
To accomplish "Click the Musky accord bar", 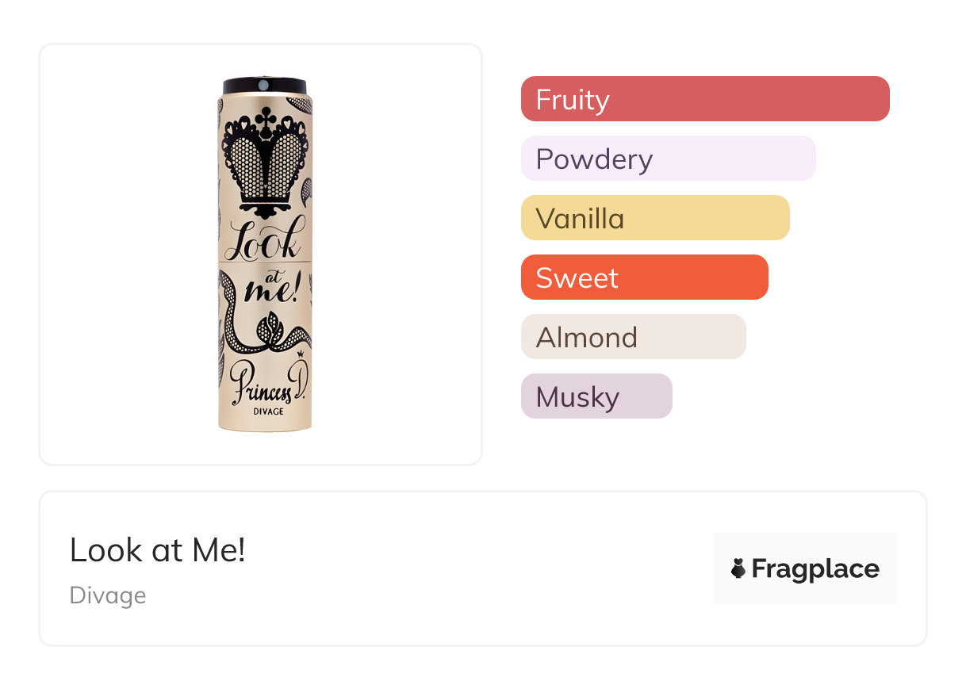I will coord(596,396).
